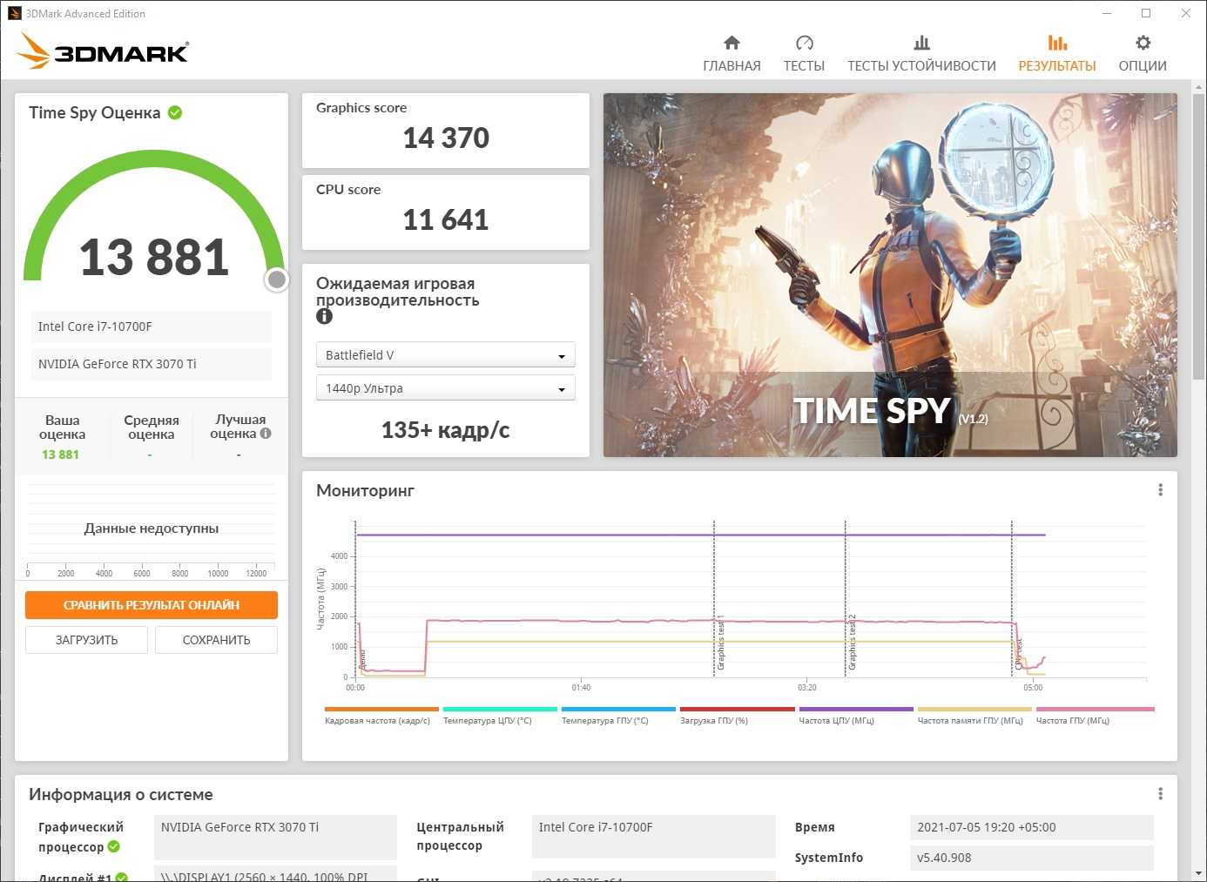Viewport: 1207px width, 882px height.
Task: Click green checkmark next to Time Spy Оценка
Action: pyautogui.click(x=175, y=112)
